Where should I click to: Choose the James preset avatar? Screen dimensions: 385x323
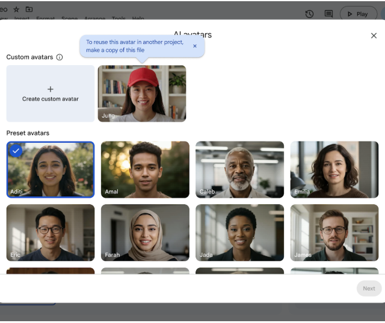coord(334,233)
